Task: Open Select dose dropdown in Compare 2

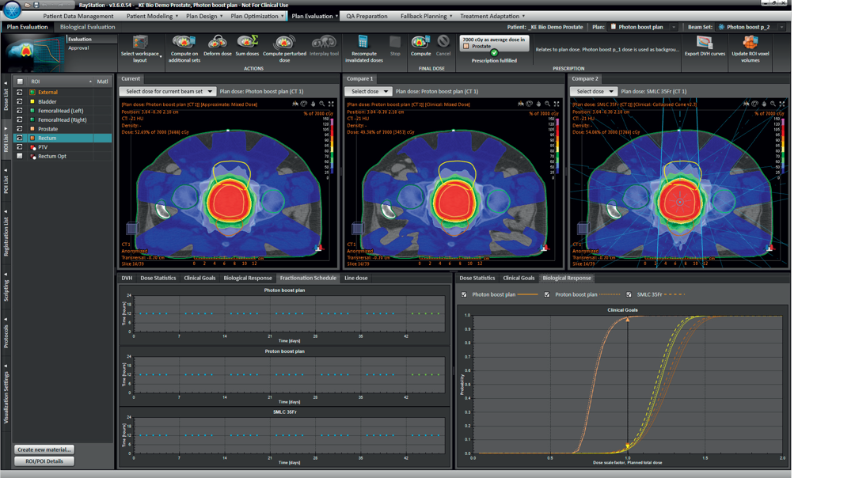Action: 593,91
